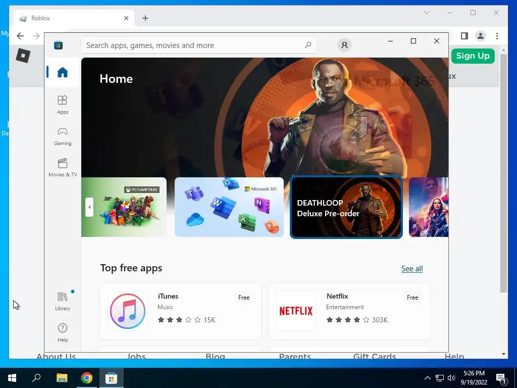
Task: Go back in the Chrome window
Action: (20, 36)
